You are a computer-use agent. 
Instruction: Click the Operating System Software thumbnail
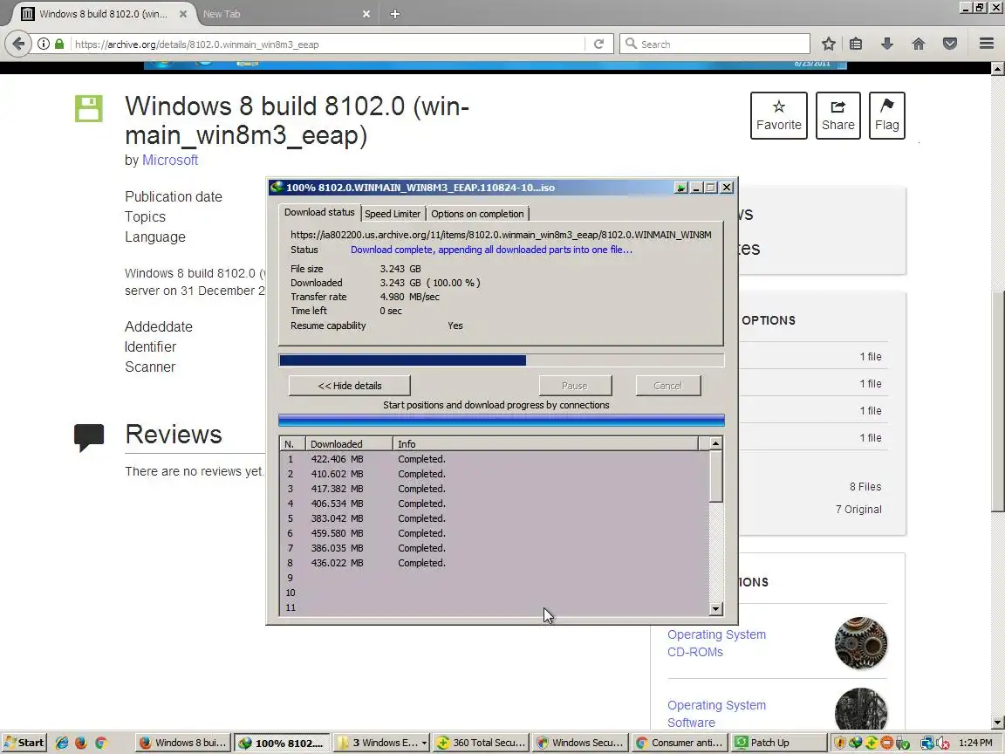[861, 709]
